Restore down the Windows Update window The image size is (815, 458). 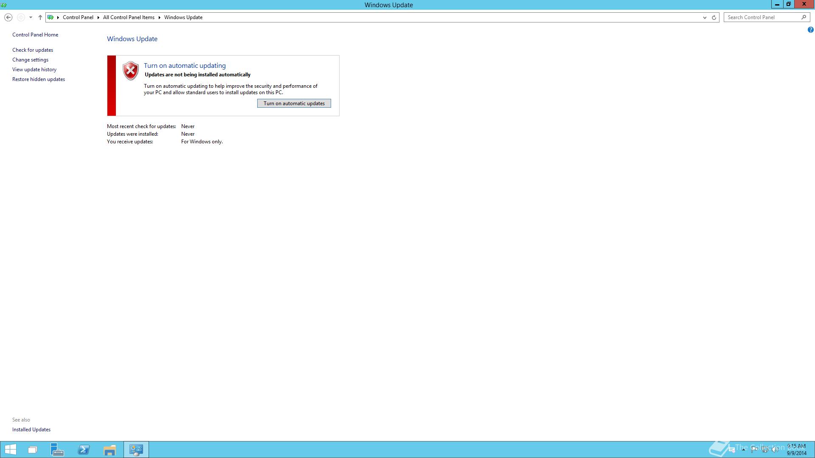[788, 4]
